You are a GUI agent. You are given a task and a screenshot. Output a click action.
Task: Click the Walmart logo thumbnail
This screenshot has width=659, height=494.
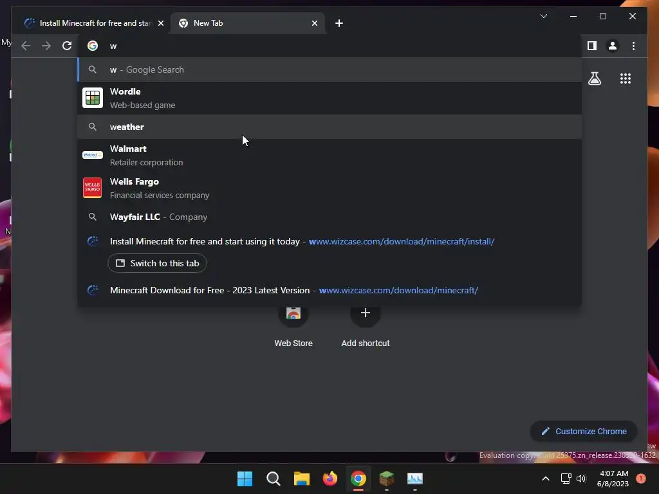93,155
